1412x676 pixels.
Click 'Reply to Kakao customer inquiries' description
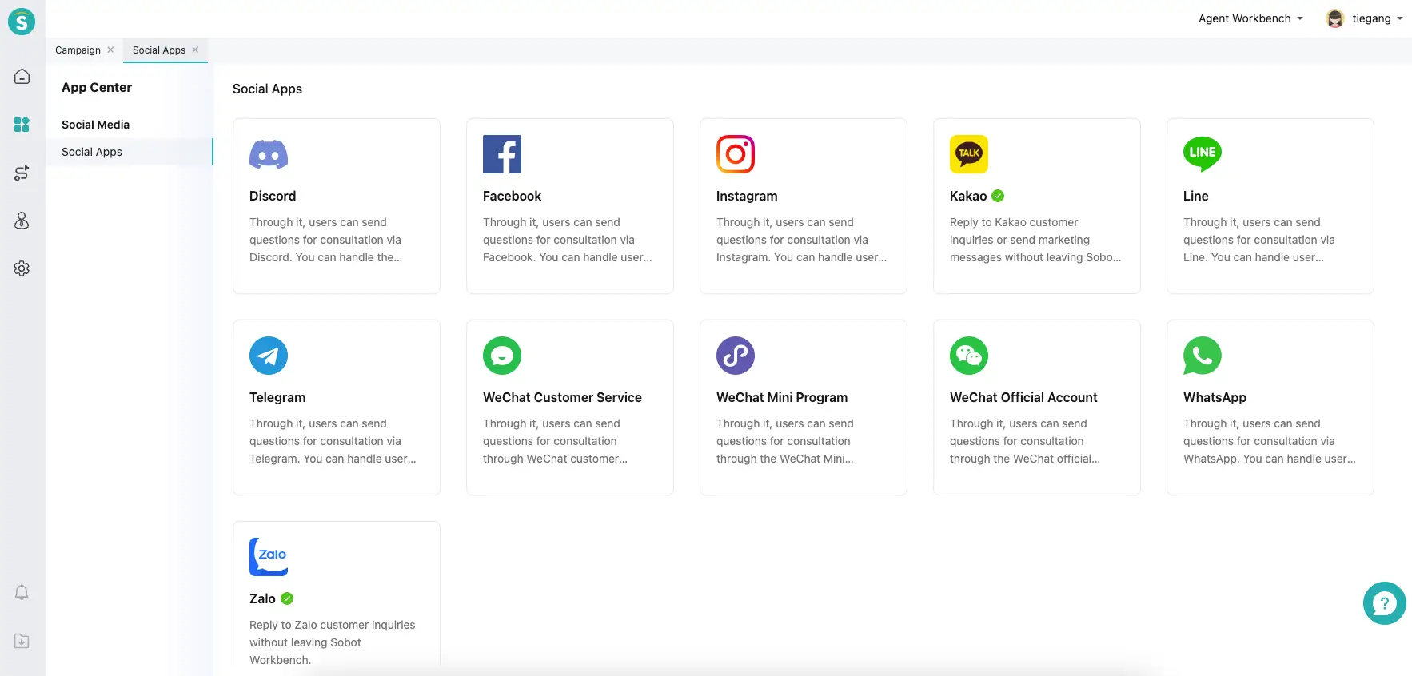tap(1035, 240)
